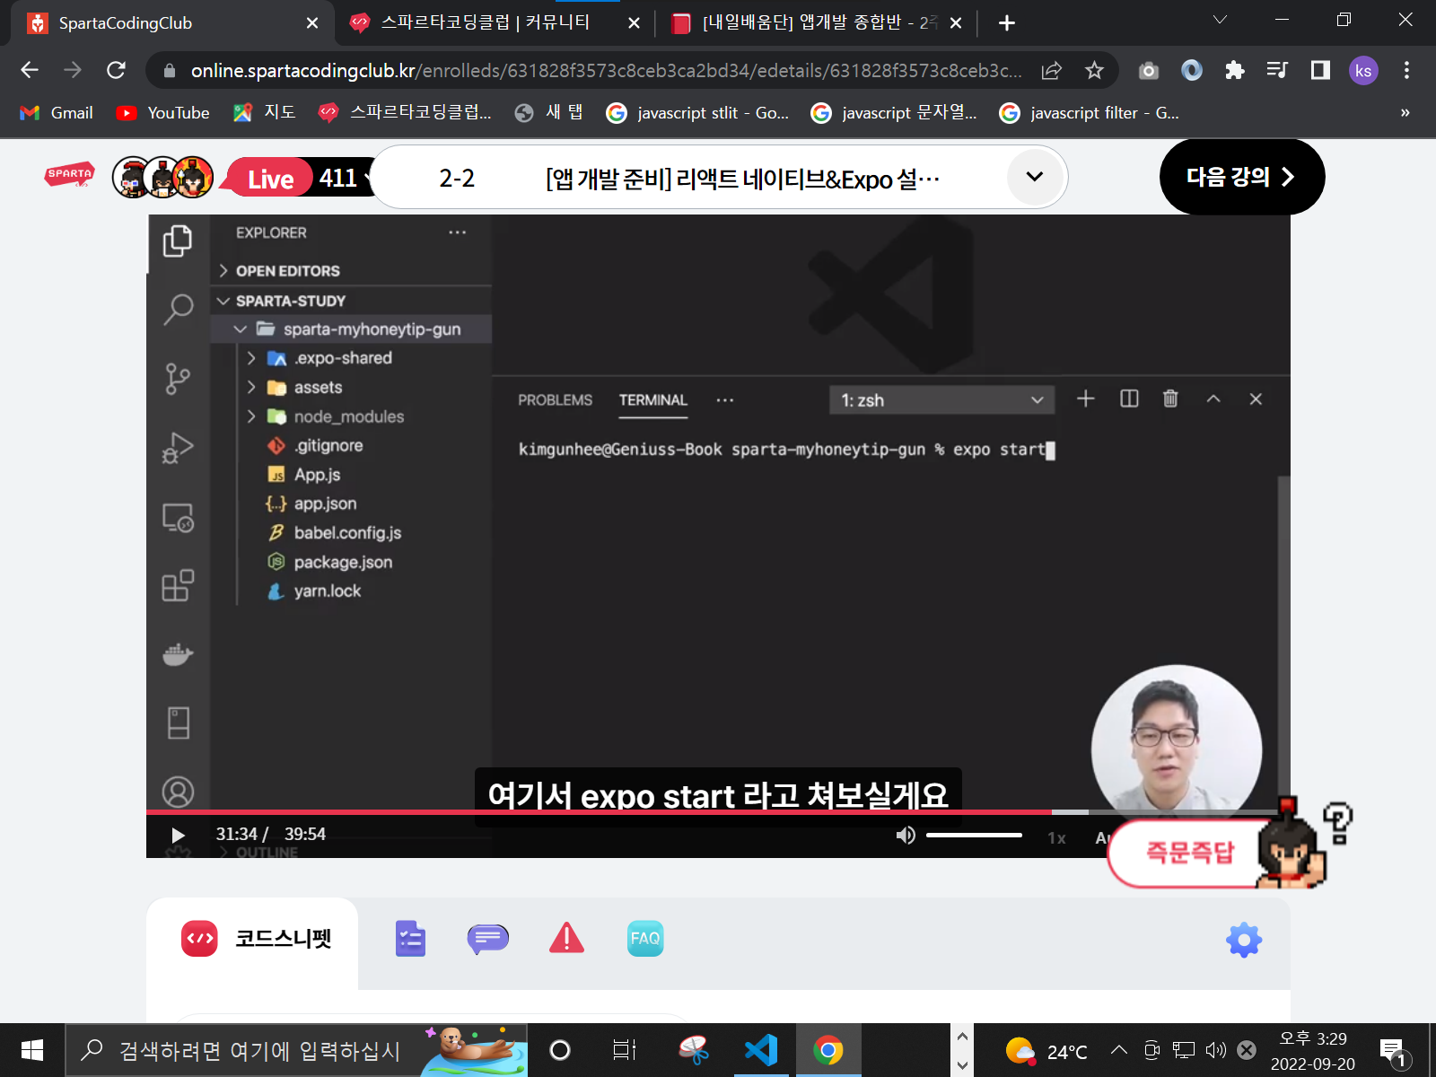Viewport: 1436px width, 1077px height.
Task: Open the checklist notes tab icon
Action: (x=410, y=939)
